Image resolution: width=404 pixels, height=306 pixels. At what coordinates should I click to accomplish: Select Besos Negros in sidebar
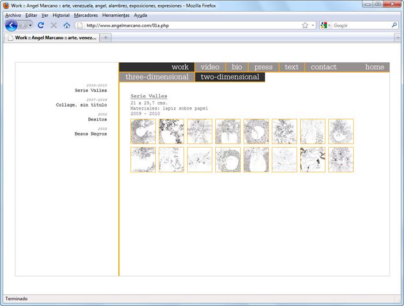tap(91, 134)
